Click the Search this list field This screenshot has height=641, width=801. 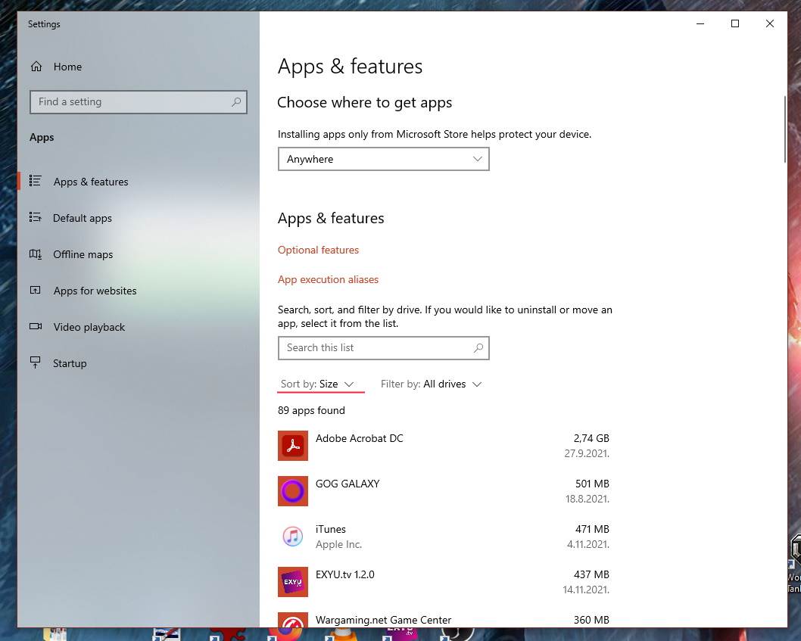pyautogui.click(x=375, y=348)
